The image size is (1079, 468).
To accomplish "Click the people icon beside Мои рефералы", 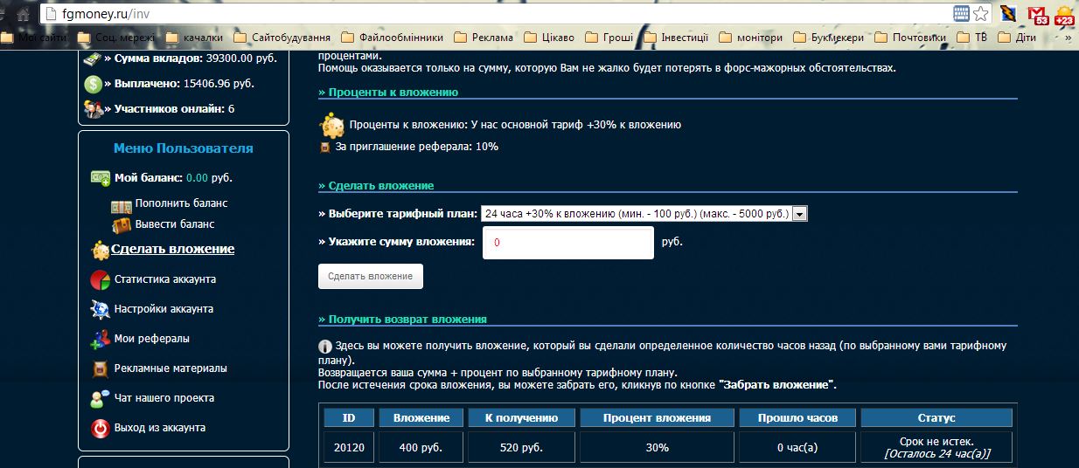I will tap(100, 339).
